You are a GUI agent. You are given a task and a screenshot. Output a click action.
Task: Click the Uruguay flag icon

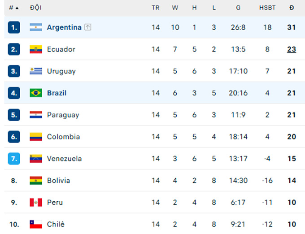coord(36,71)
